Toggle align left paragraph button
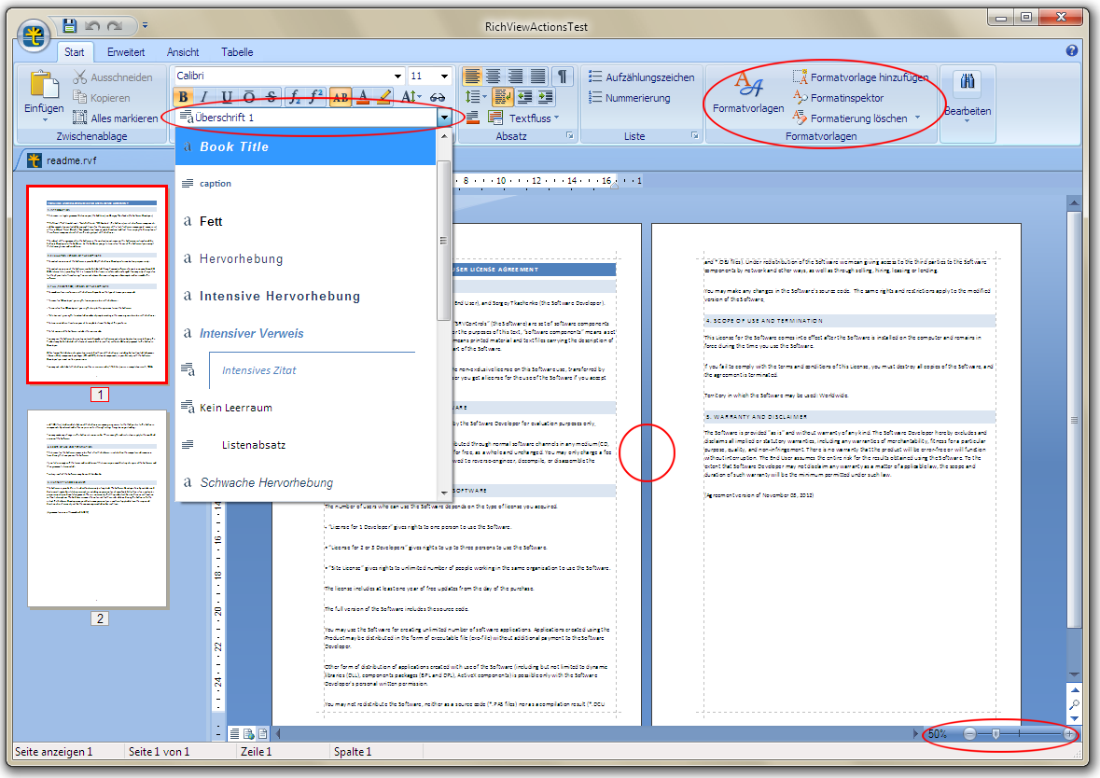This screenshot has height=778, width=1100. point(473,76)
